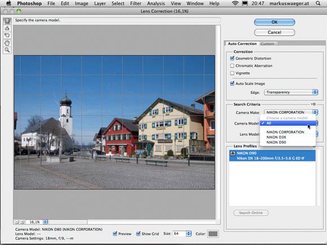Open the Edit menu
Screen dimensions: 327x245
[x=65, y=3]
